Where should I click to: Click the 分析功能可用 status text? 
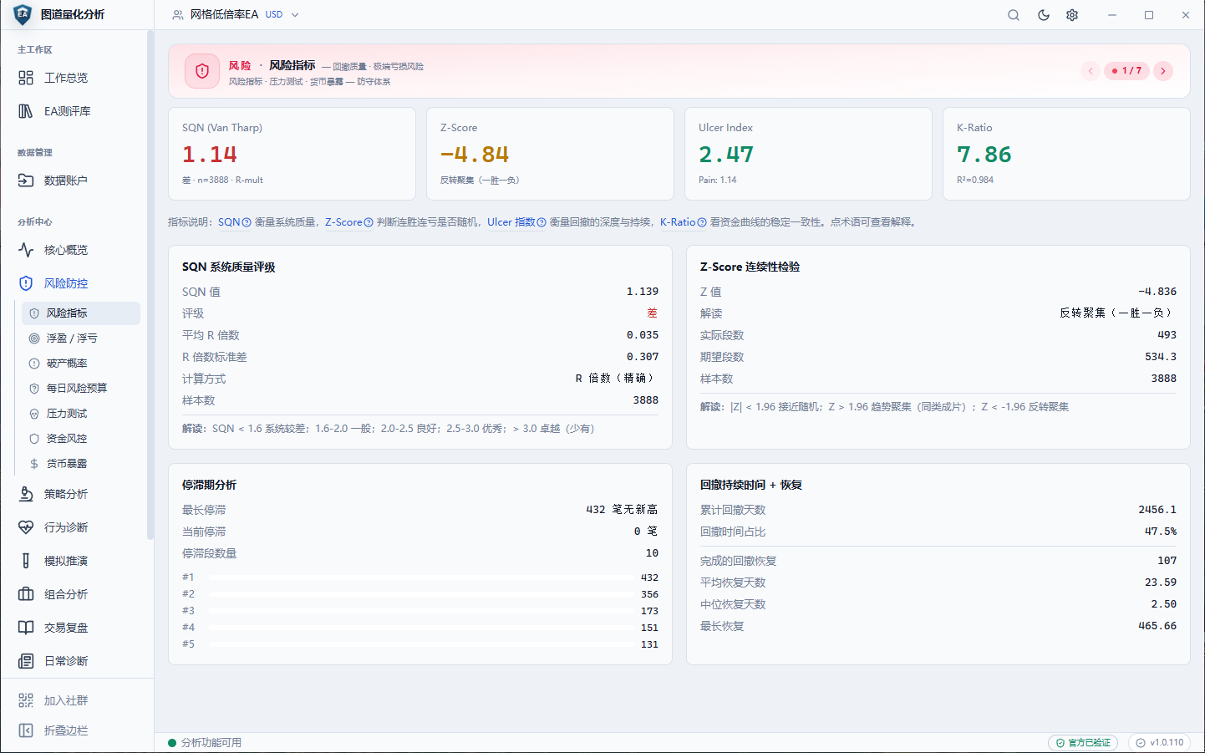point(211,742)
